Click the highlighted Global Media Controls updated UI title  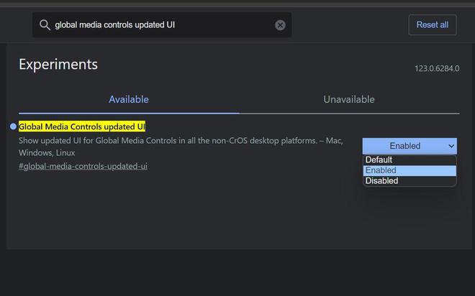tap(82, 126)
